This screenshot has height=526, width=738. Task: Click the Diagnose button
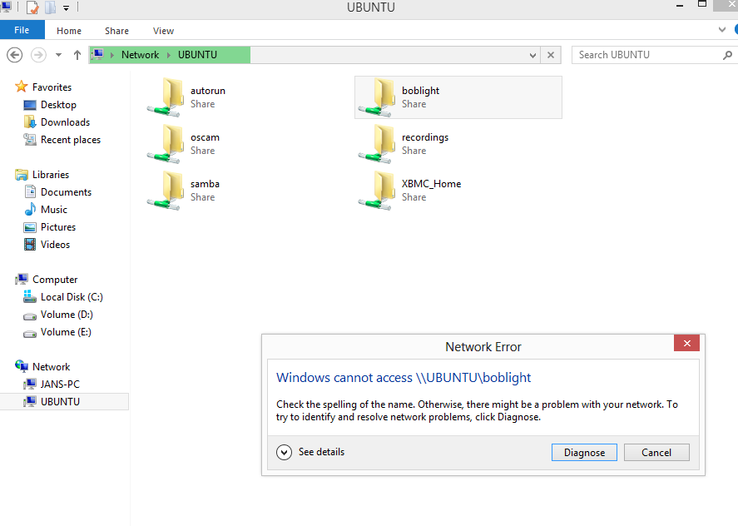[584, 453]
